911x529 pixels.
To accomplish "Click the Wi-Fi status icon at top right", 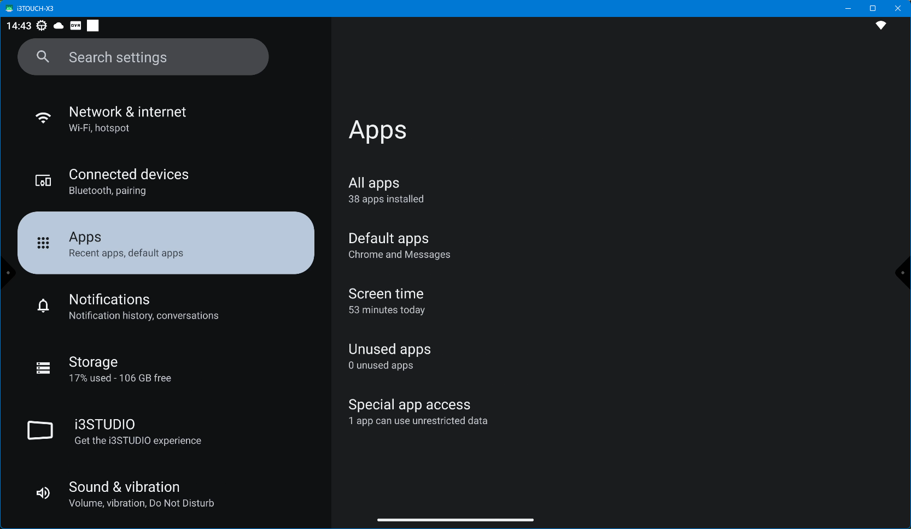I will 880,26.
